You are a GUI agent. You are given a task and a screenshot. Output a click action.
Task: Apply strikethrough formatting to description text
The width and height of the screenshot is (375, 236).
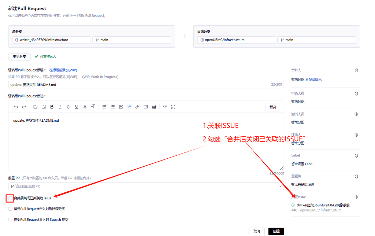click(x=68, y=107)
